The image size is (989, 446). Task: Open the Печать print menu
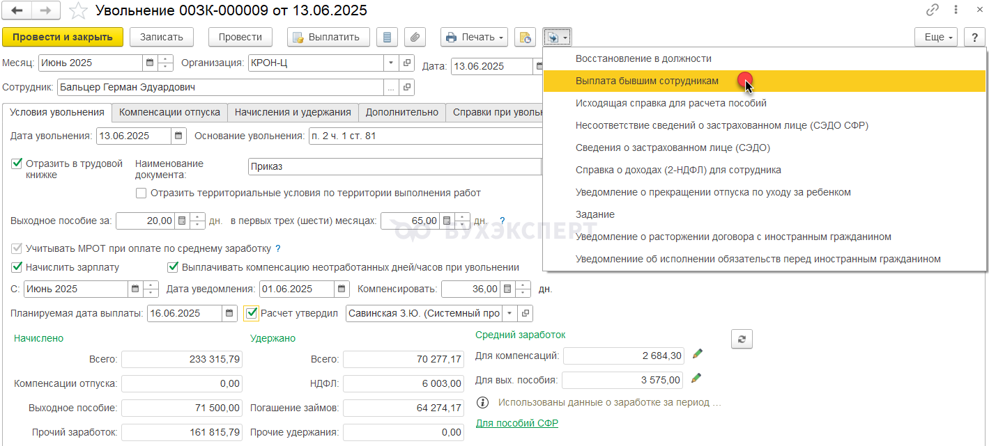click(475, 37)
